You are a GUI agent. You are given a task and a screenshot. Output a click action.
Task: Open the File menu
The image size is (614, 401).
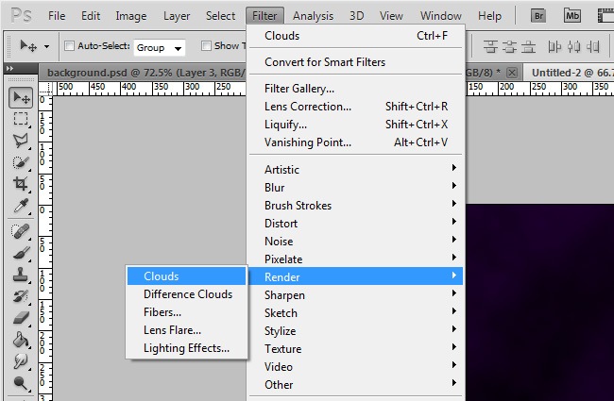pos(57,16)
